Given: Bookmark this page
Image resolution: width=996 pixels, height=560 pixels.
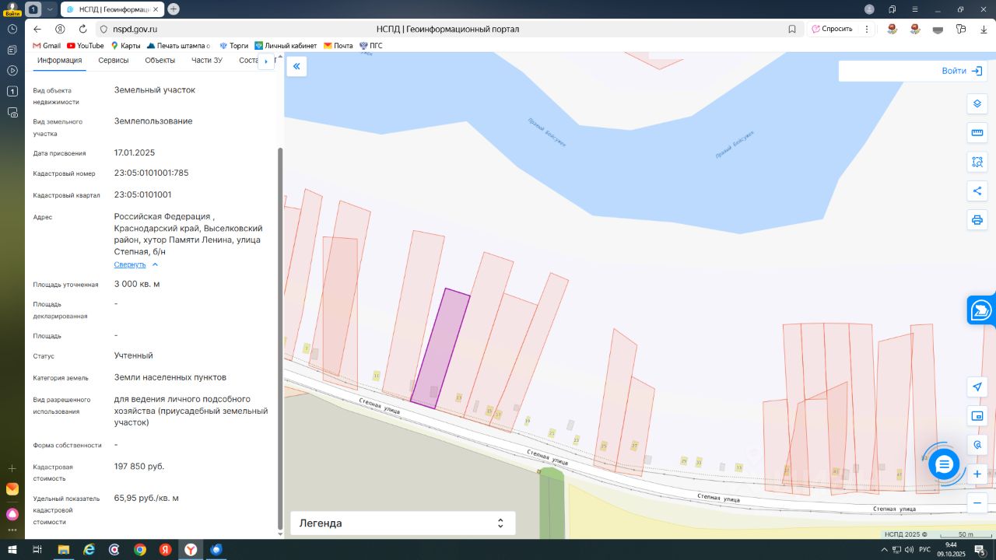Looking at the screenshot, I should tap(792, 29).
